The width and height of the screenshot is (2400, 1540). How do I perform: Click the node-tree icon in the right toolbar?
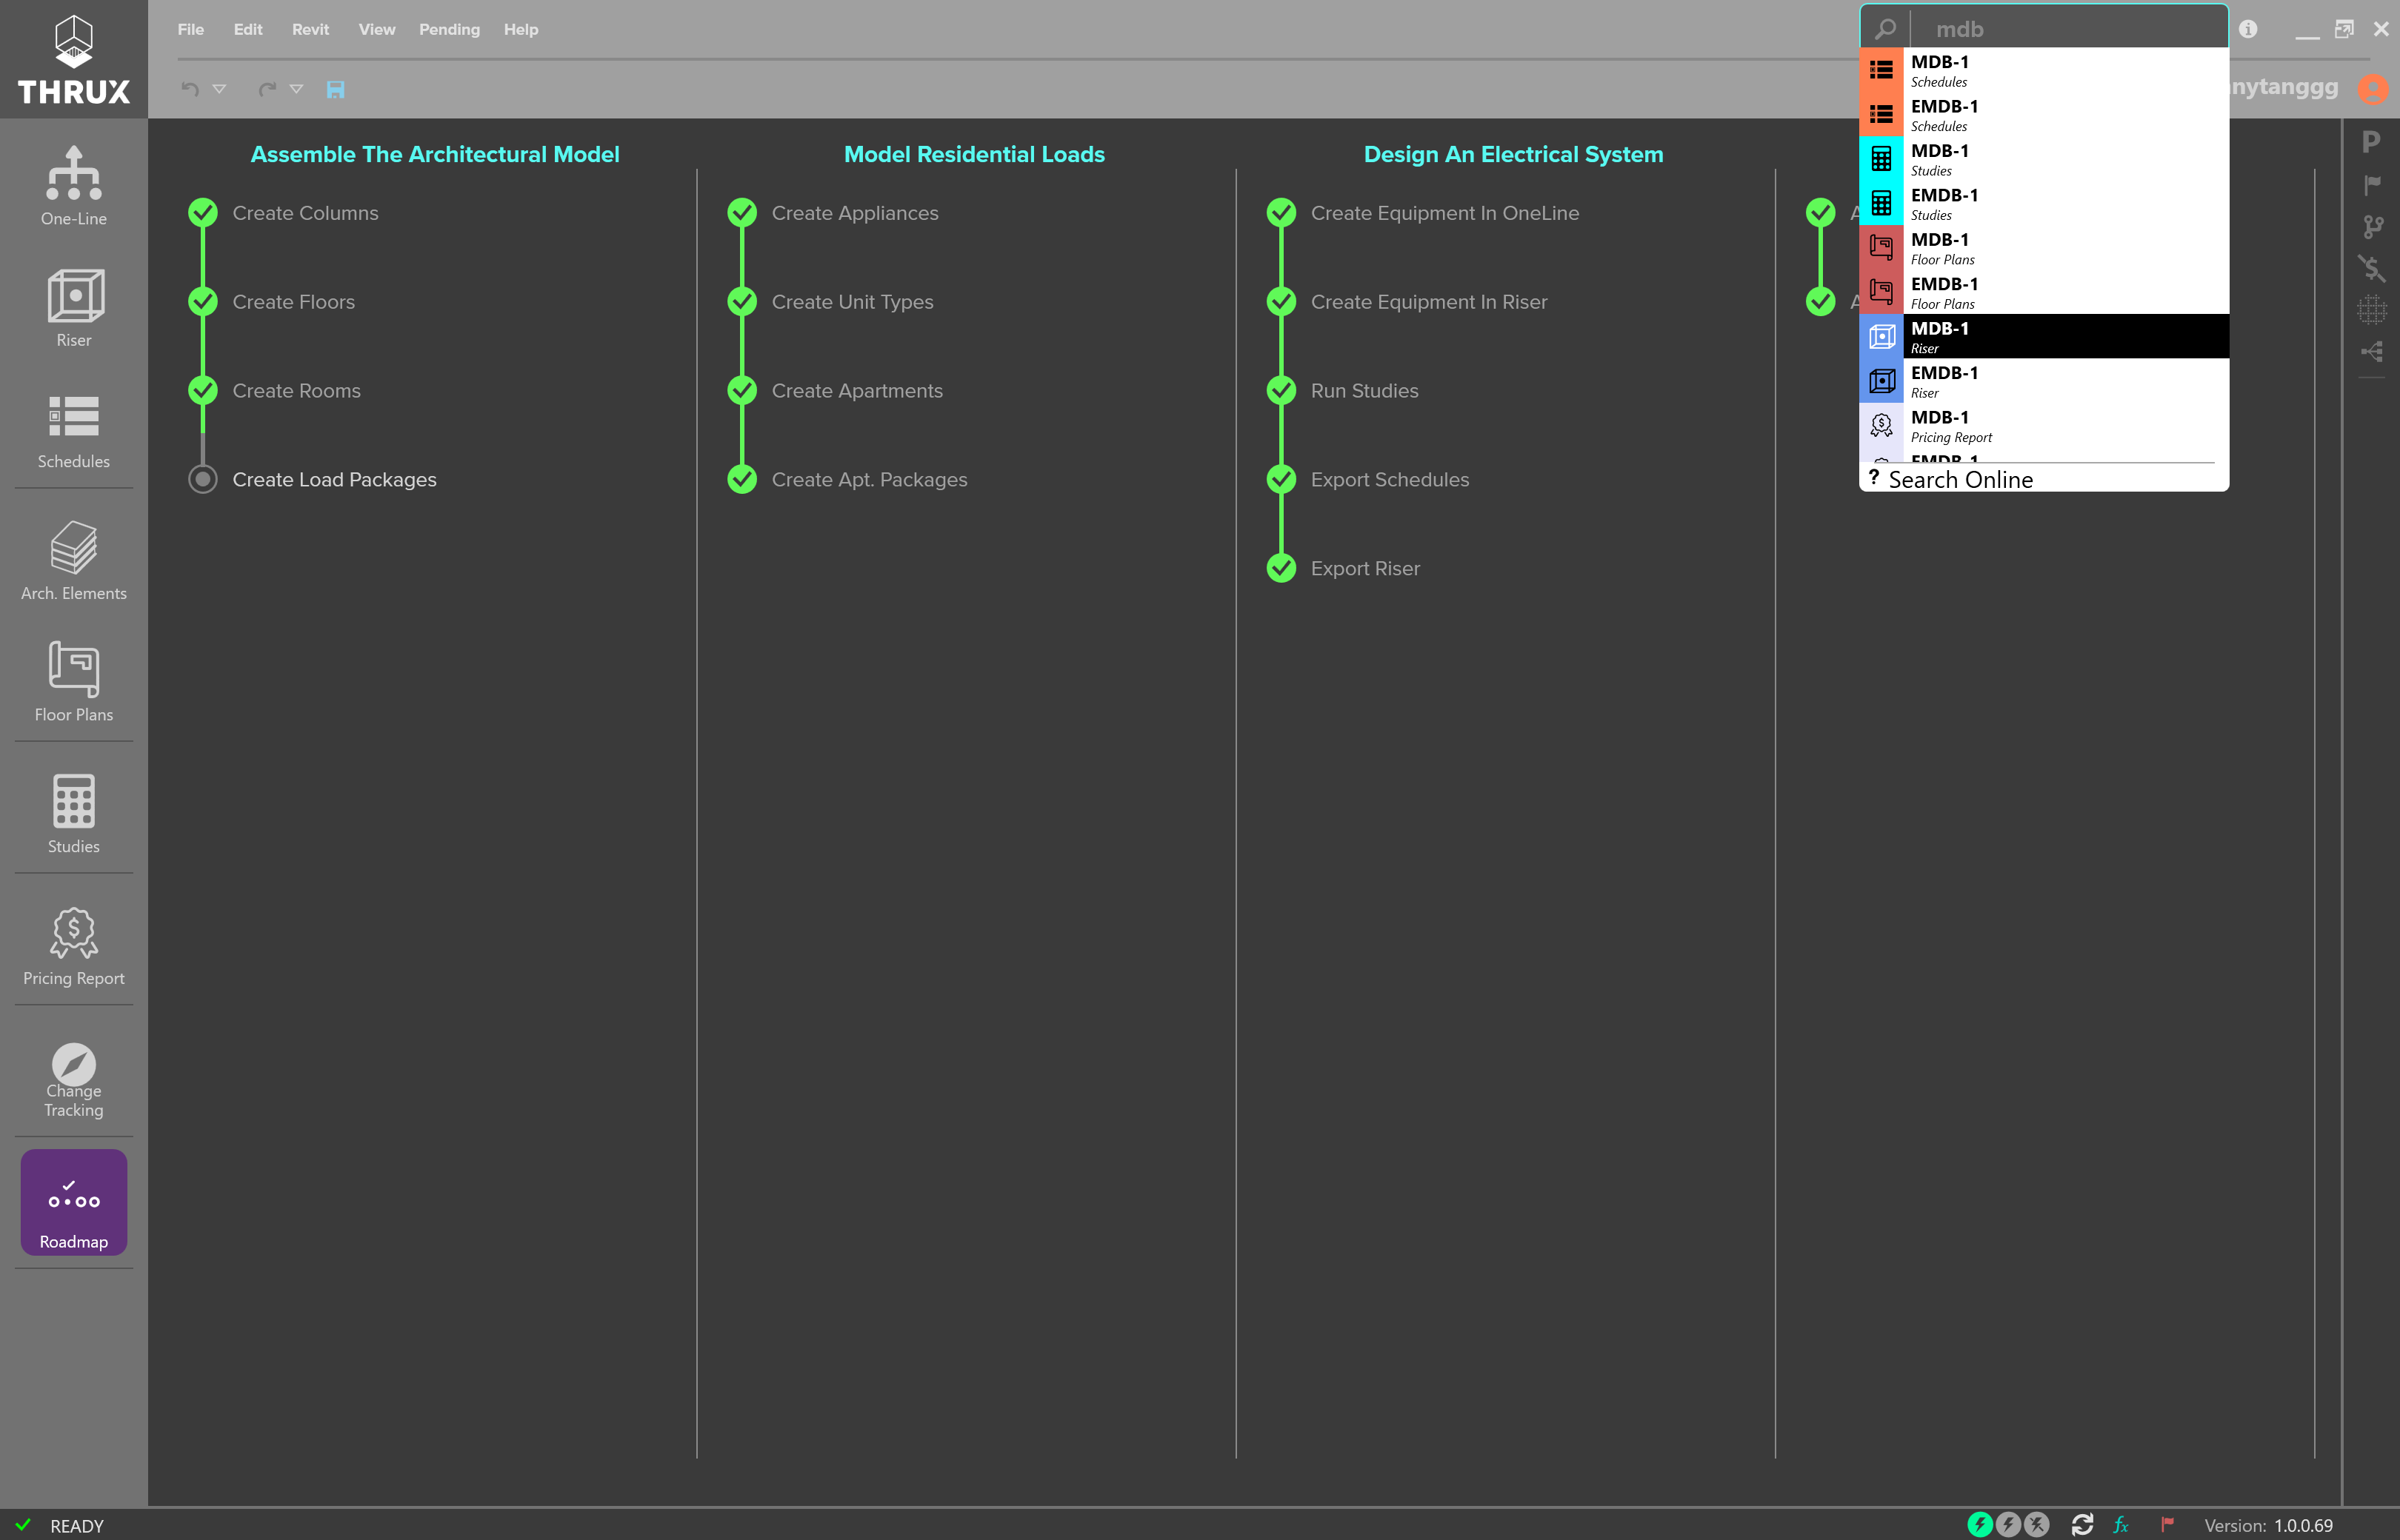[2372, 351]
